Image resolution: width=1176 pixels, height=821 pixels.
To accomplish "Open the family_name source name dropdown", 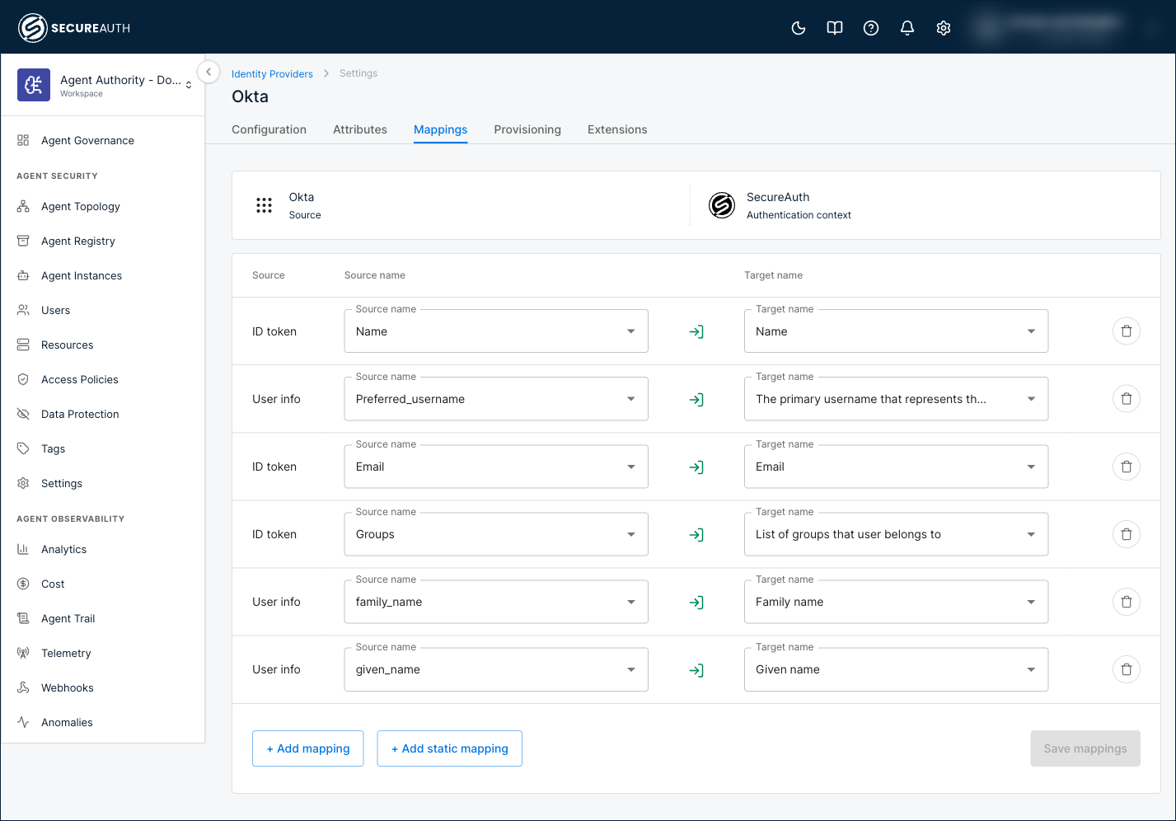I will 496,602.
